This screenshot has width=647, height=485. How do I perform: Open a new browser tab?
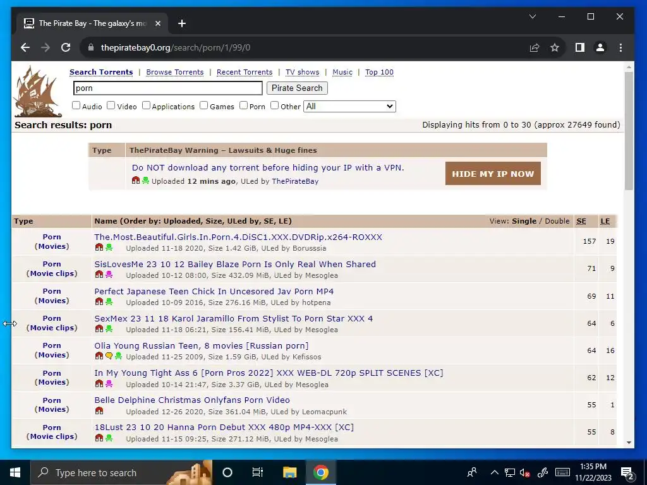point(182,23)
